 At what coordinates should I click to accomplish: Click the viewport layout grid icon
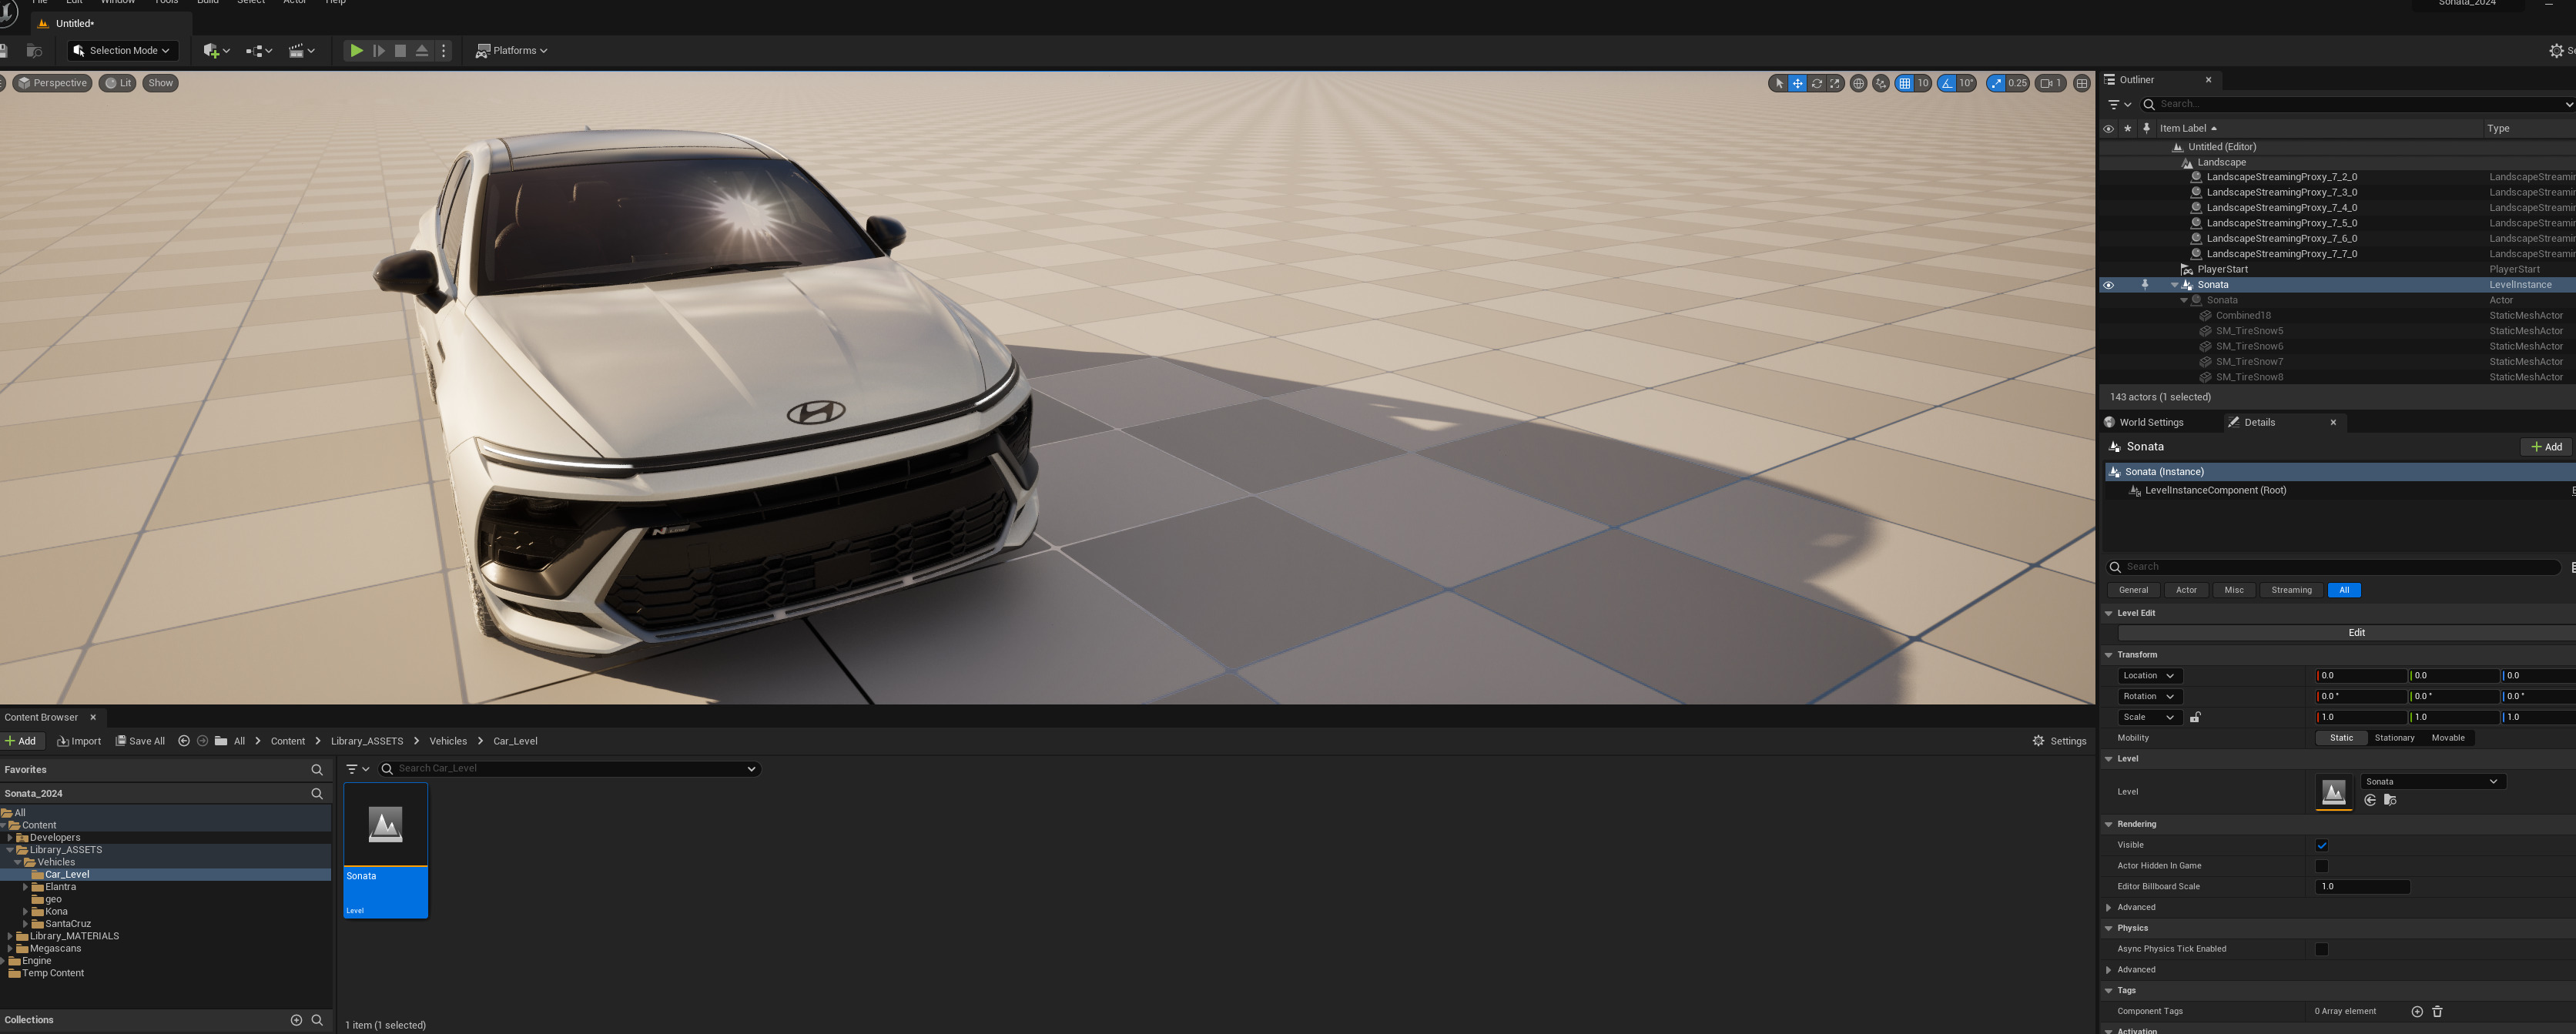pyautogui.click(x=2081, y=83)
